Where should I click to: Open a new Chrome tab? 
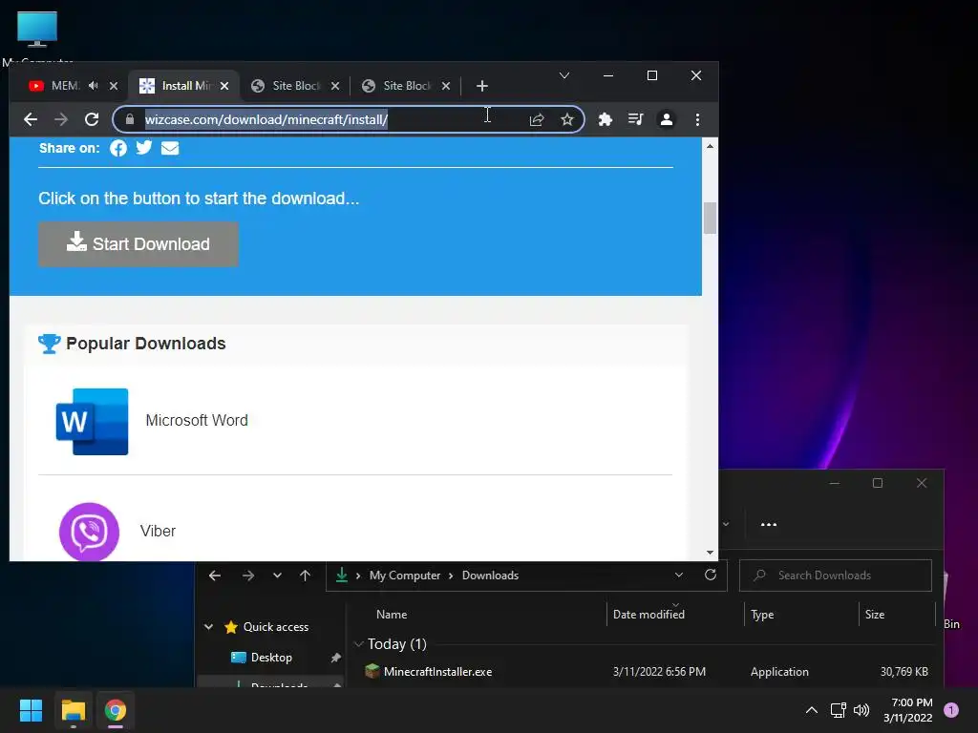[482, 86]
